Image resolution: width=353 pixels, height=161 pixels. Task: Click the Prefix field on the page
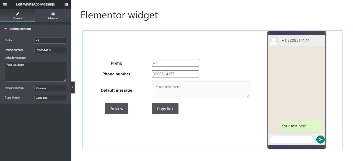click(175, 63)
